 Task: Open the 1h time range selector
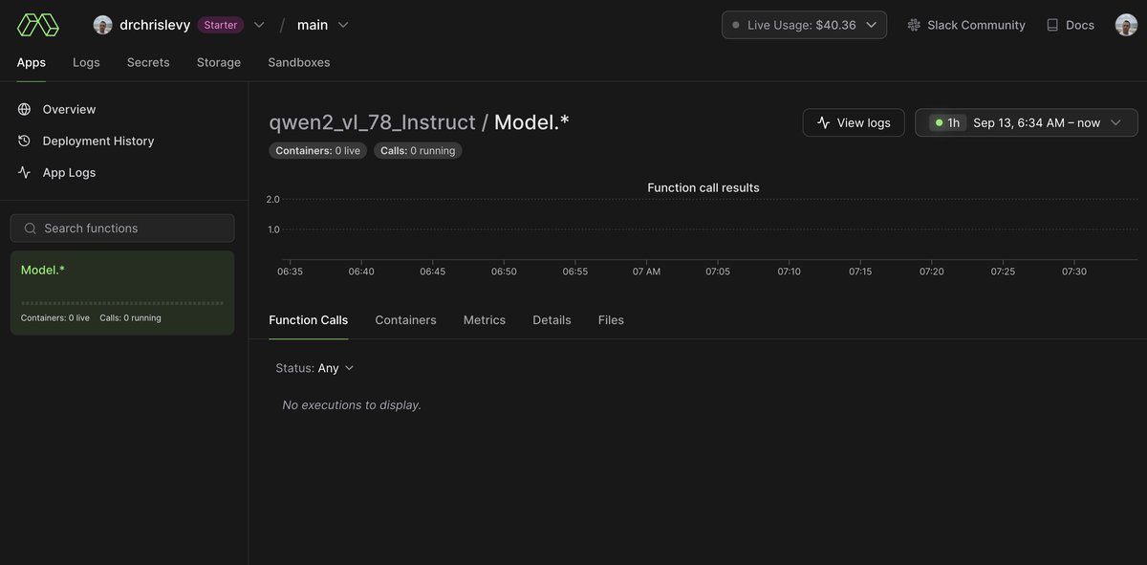pyautogui.click(x=1026, y=122)
